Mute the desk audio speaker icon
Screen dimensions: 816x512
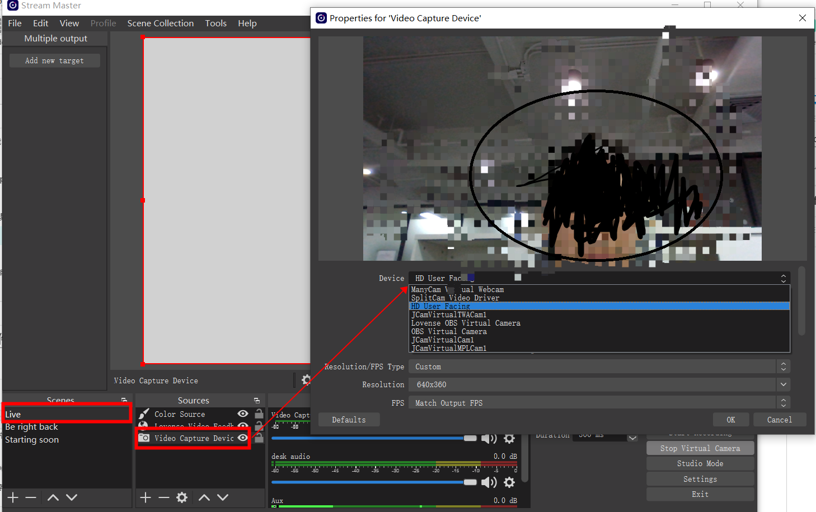point(489,482)
